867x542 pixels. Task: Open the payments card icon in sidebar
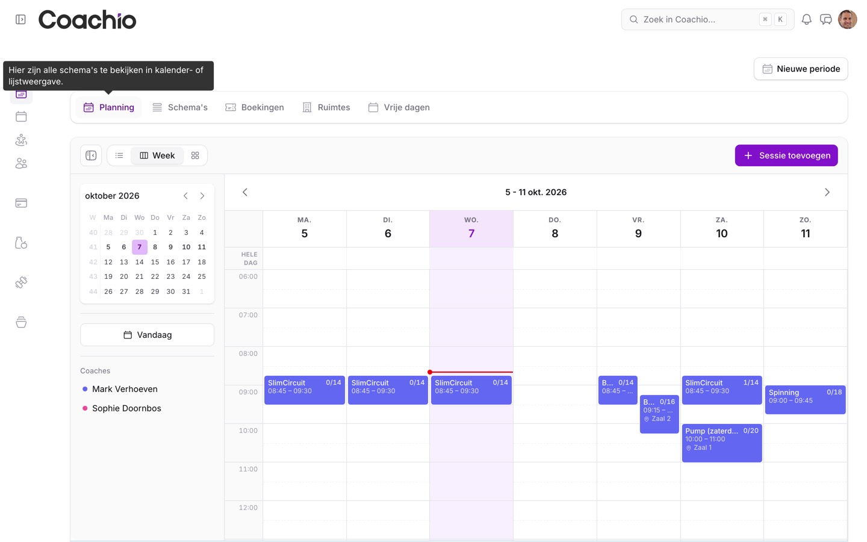click(21, 203)
